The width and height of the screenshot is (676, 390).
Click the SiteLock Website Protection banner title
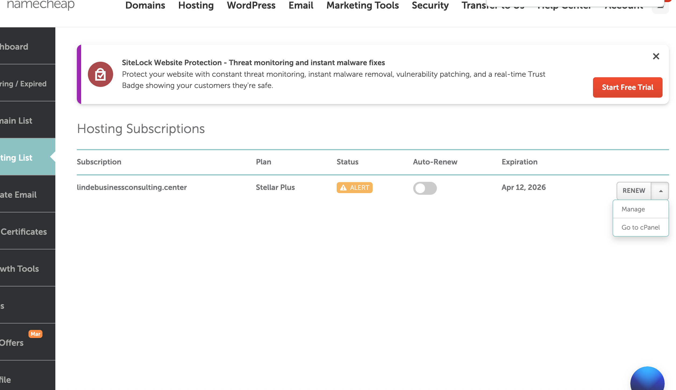[253, 62]
